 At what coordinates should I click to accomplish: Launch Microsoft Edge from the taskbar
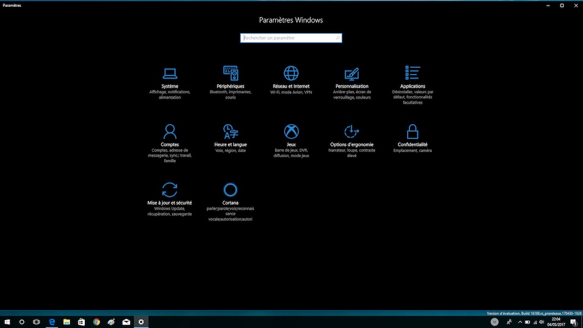(x=52, y=322)
